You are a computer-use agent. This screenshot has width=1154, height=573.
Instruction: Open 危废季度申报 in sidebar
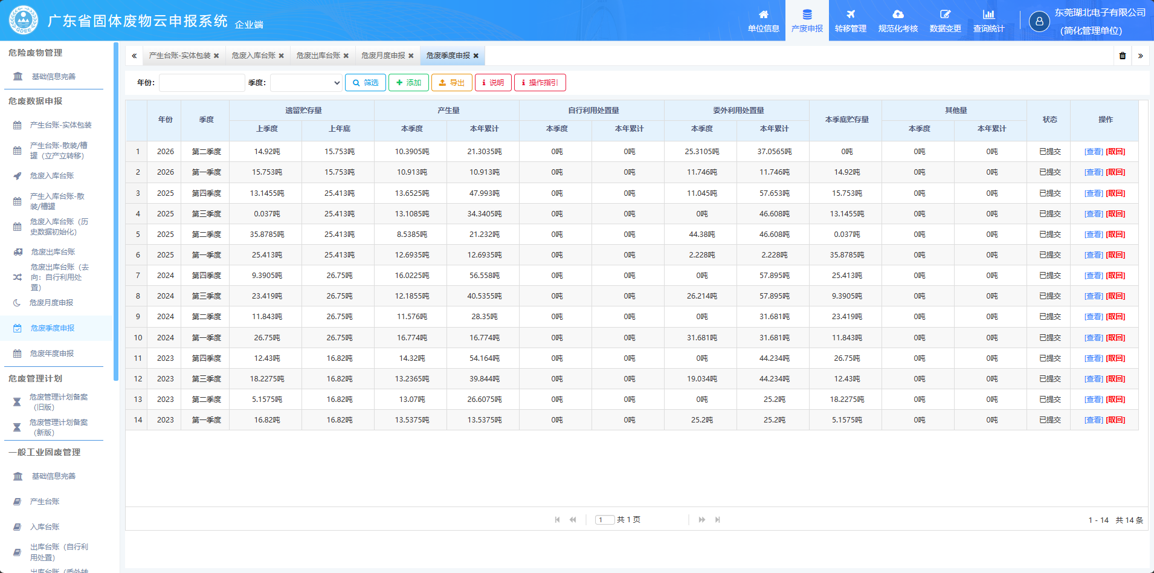(x=53, y=328)
